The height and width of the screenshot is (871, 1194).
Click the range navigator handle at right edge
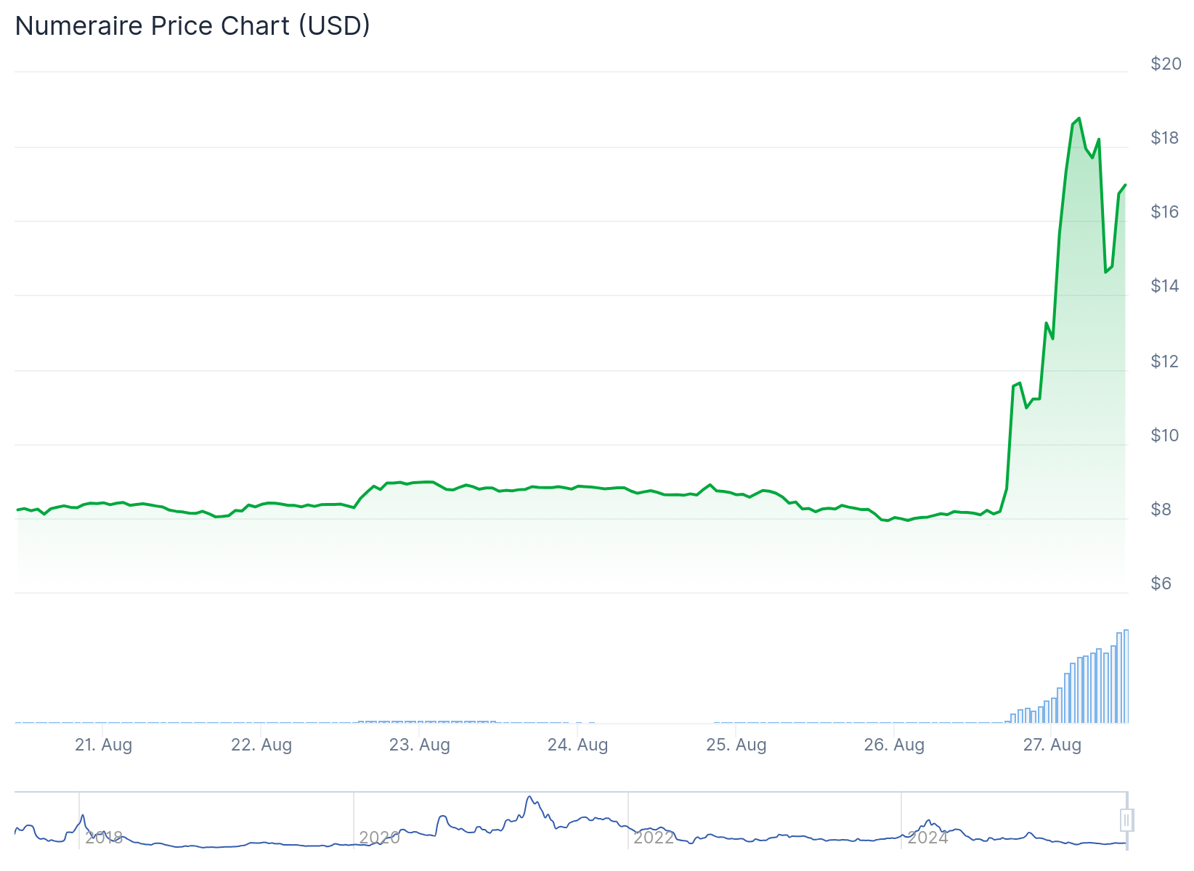coord(1126,820)
